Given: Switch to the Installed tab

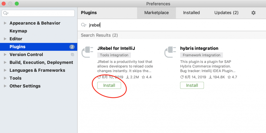Looking at the screenshot, I should (x=191, y=13).
